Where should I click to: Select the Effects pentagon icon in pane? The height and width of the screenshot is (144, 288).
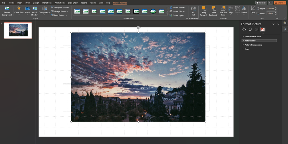tap(250, 29)
